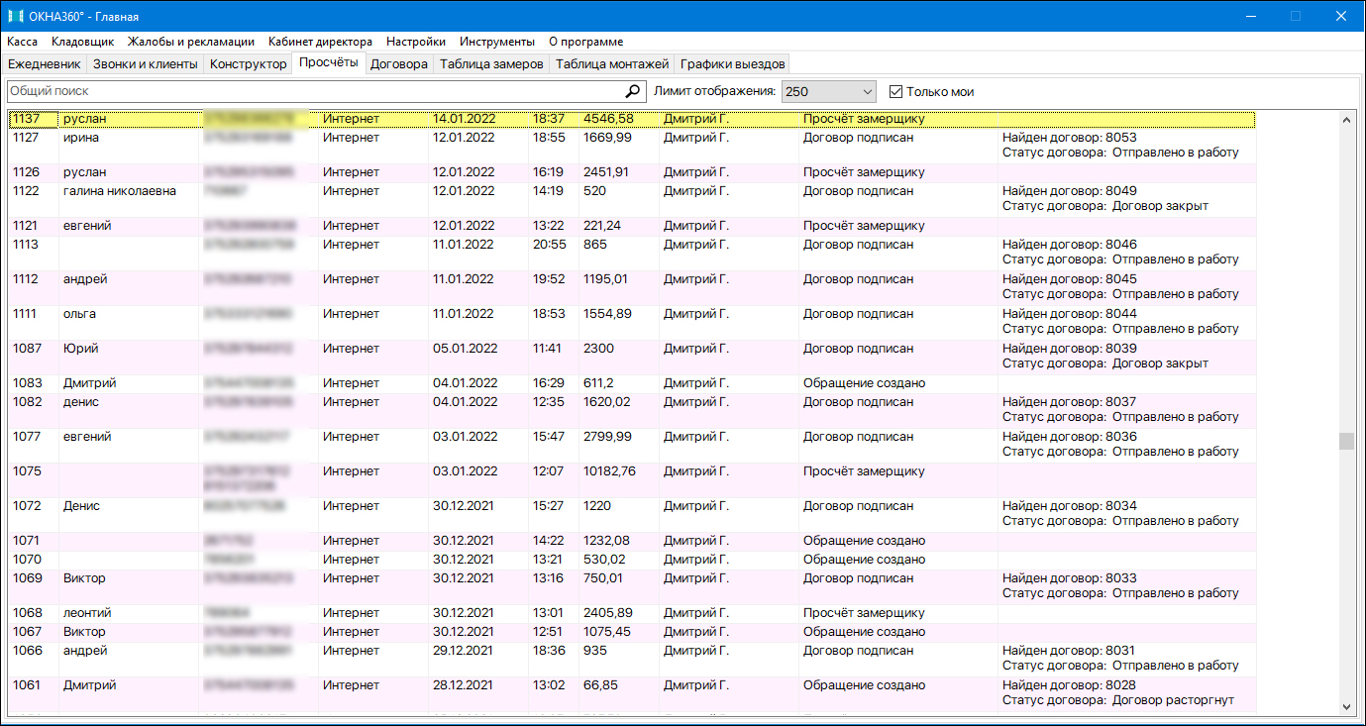Toggle the Только мои checkbox
1366x726 pixels.
click(895, 91)
